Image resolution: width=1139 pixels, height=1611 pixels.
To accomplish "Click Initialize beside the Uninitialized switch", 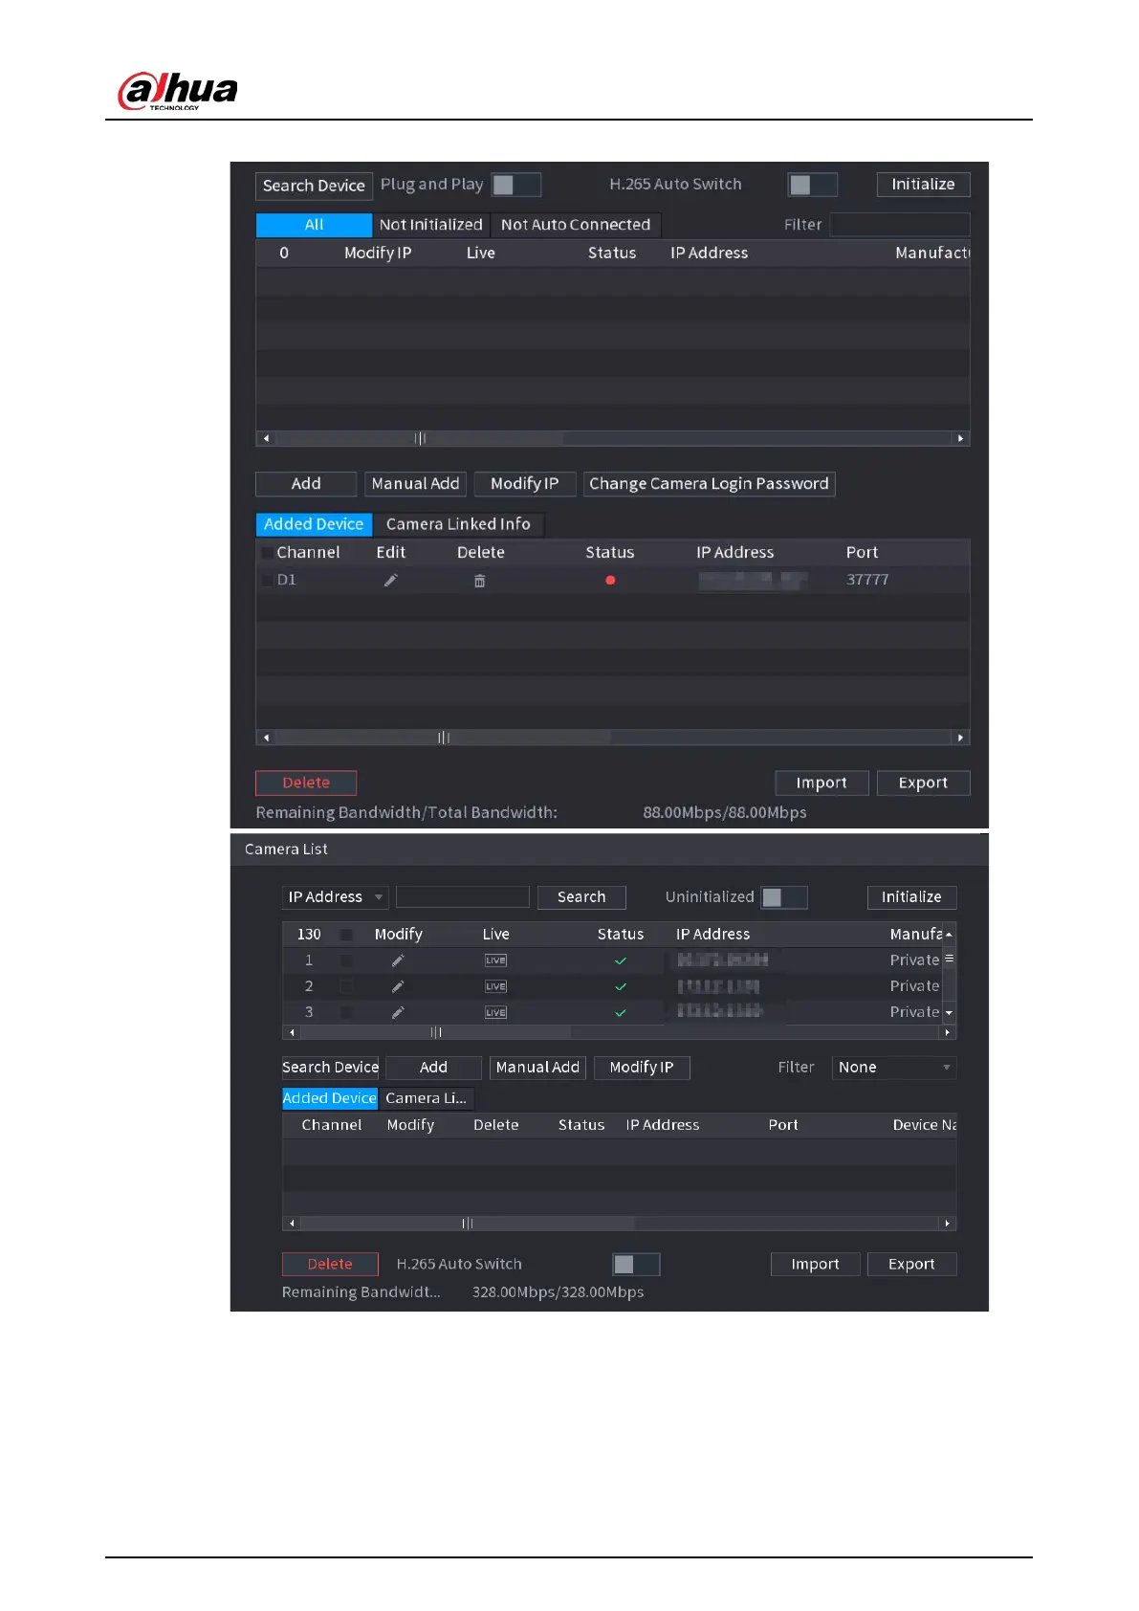I will [x=911, y=897].
